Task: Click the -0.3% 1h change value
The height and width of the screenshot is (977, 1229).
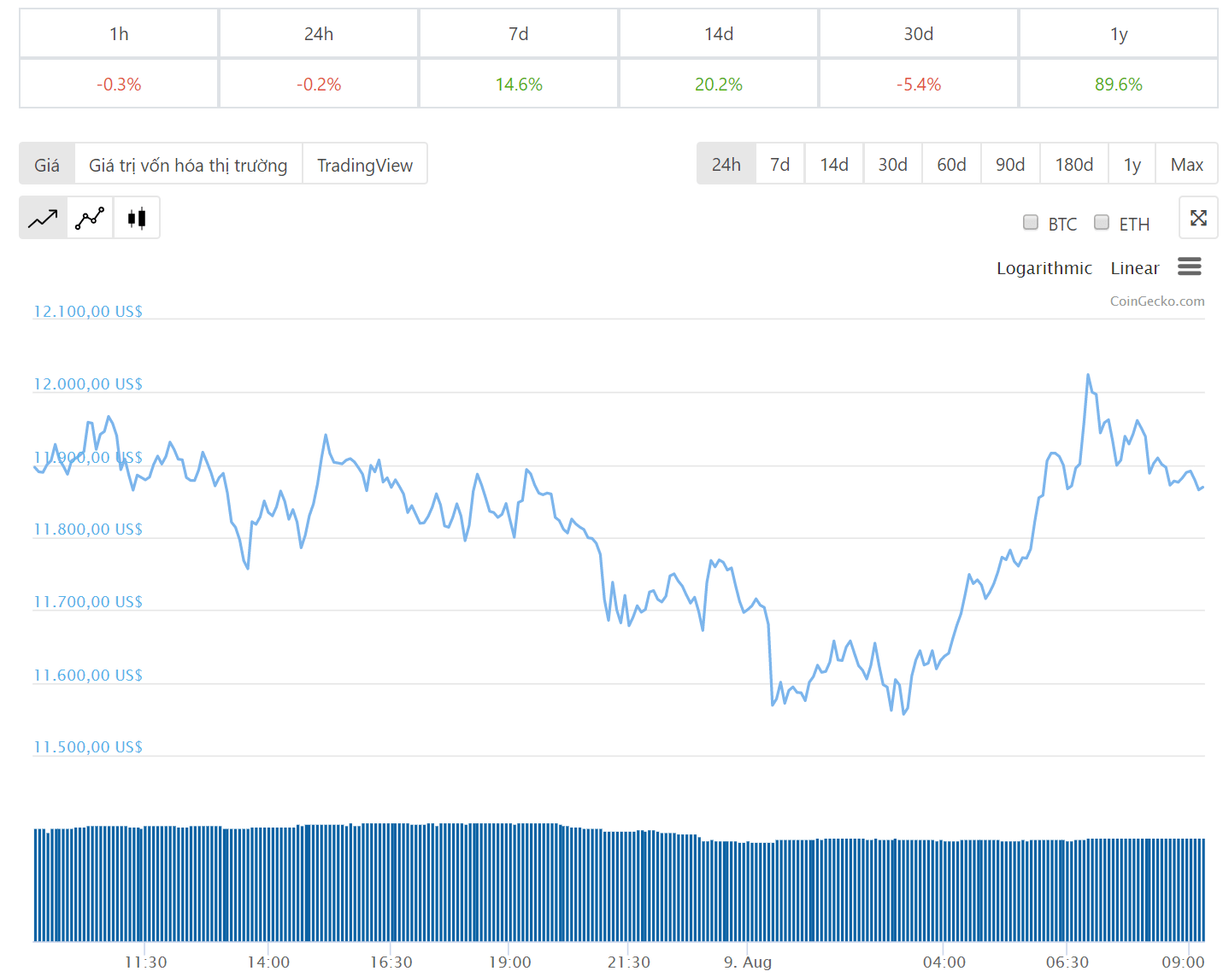Action: 119,84
